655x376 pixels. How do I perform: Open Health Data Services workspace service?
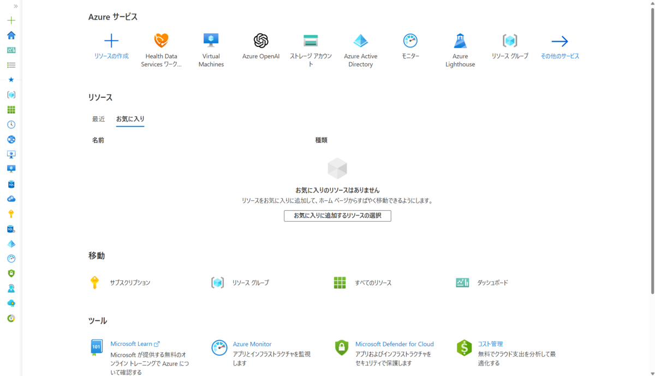point(161,50)
